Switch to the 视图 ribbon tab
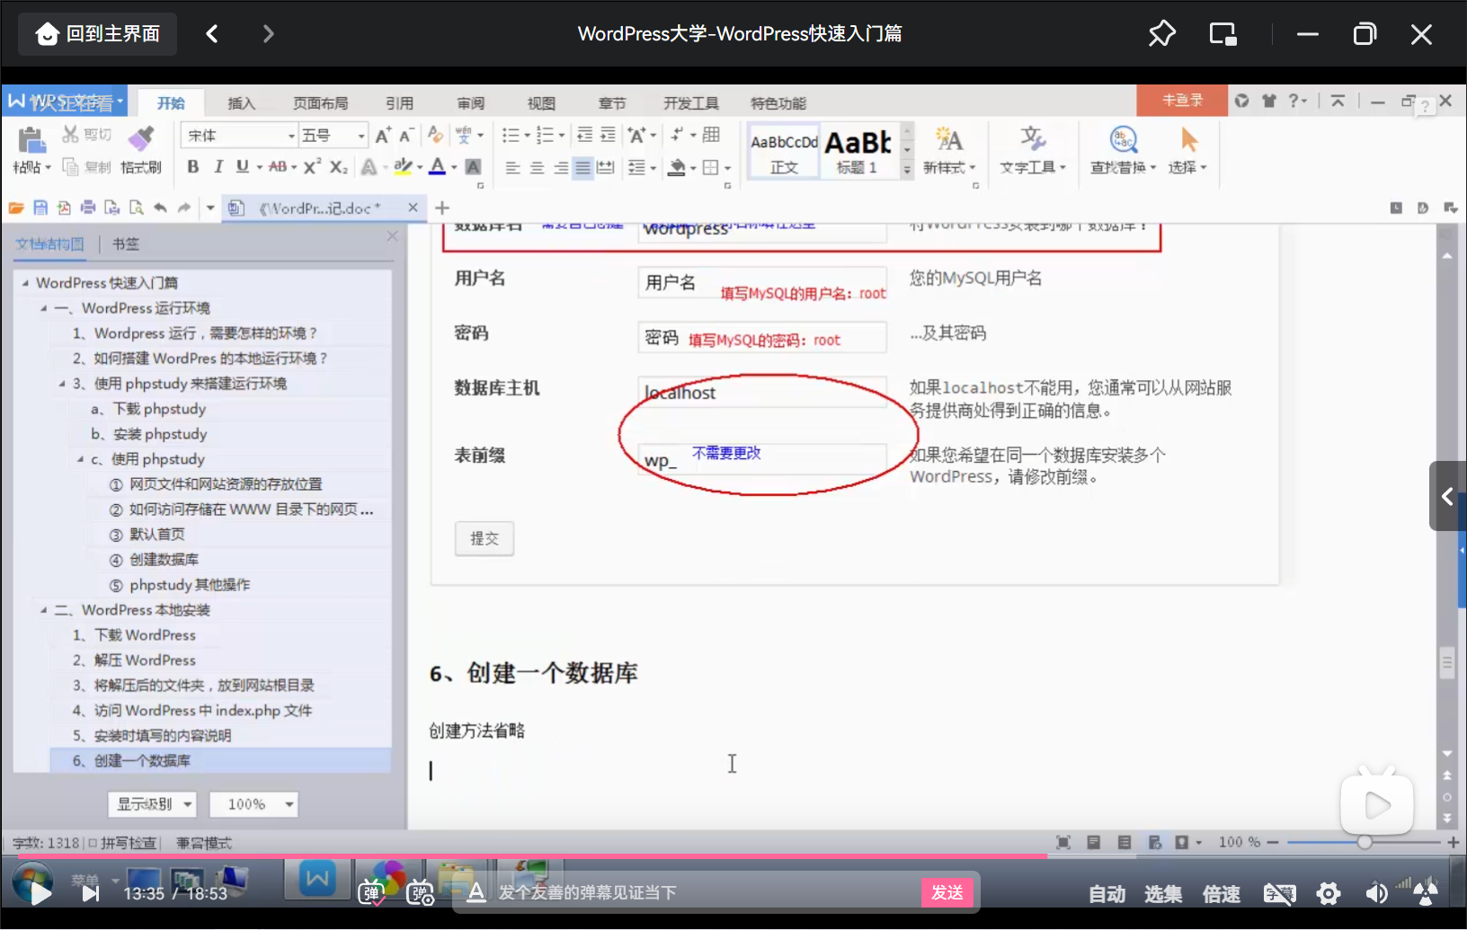This screenshot has height=930, width=1467. (x=541, y=103)
